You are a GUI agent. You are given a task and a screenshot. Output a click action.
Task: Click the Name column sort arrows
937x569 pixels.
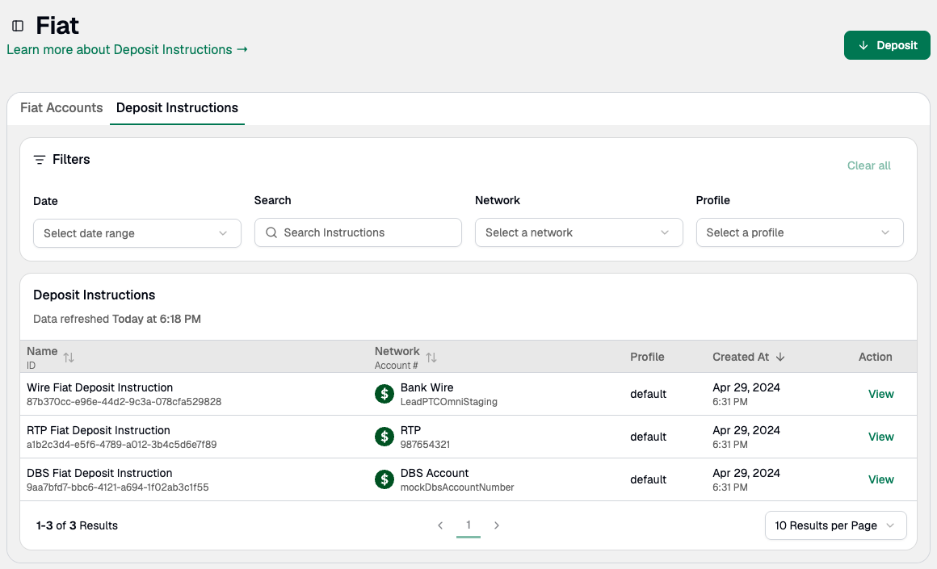pyautogui.click(x=69, y=357)
